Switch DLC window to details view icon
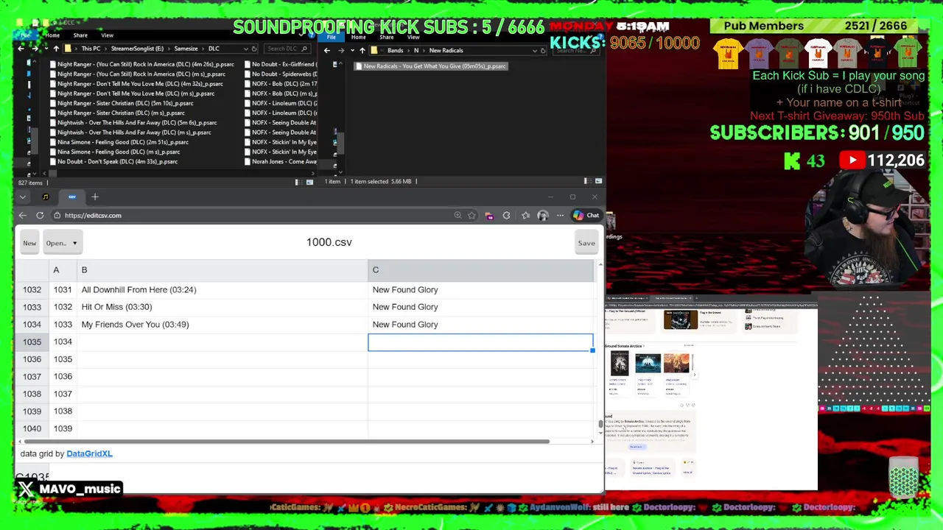Viewport: 943px width, 530px height. (299, 182)
